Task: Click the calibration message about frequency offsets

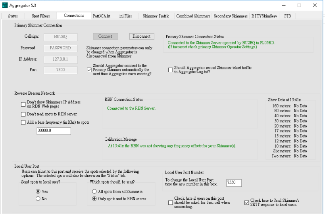Action: (x=172, y=146)
